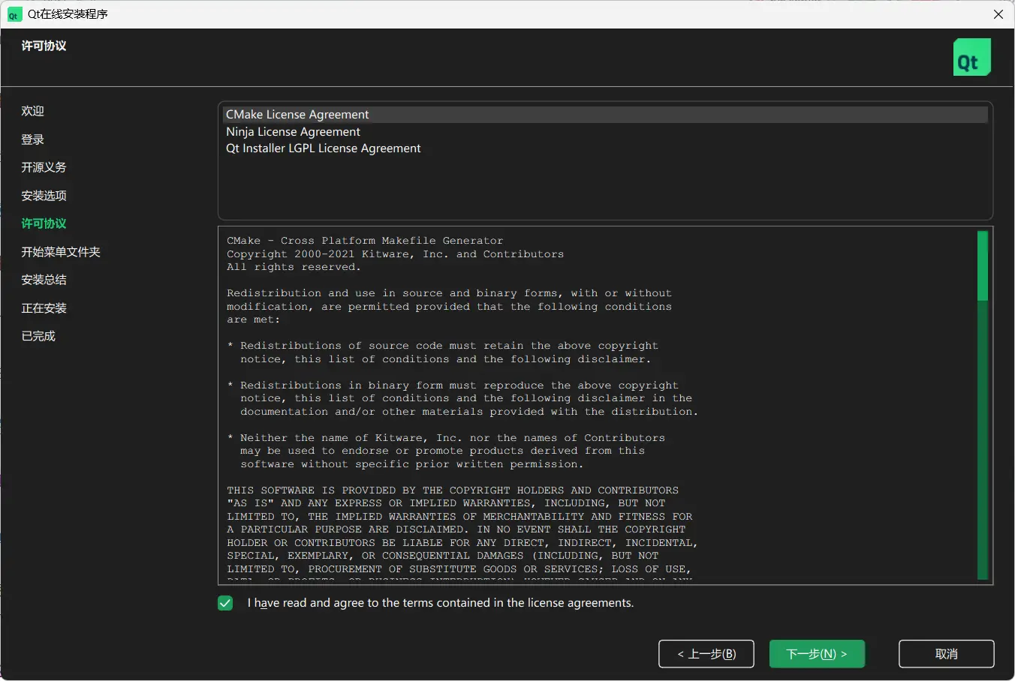Click the 登录 step in the sidebar
Image resolution: width=1015 pixels, height=681 pixels.
click(x=33, y=139)
